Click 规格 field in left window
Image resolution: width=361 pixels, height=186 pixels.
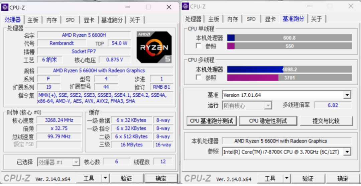tap(105, 71)
